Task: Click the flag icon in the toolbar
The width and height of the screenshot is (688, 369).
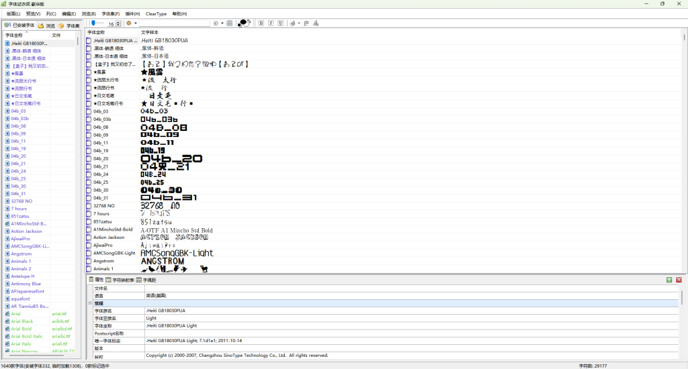Action: tap(306, 23)
